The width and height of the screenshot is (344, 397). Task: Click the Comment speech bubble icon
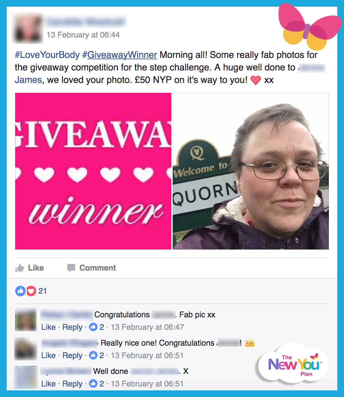coord(71,268)
